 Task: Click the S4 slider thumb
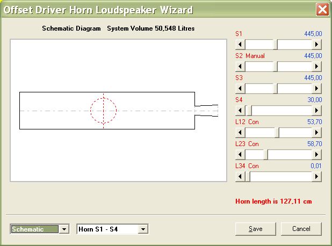click(249, 111)
